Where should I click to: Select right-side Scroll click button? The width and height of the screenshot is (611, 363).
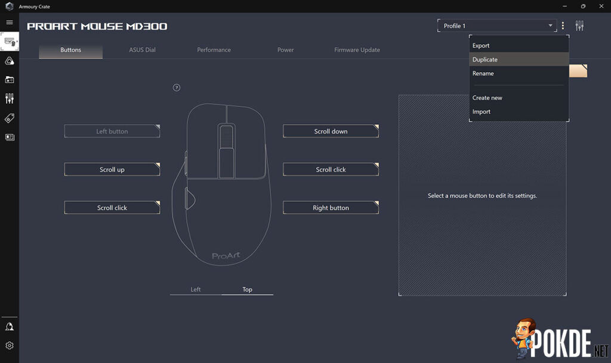click(331, 170)
